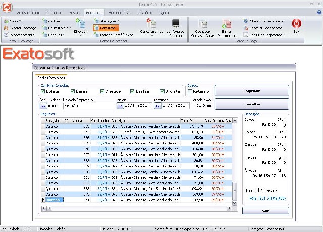Open the Cartões ribbon item
This screenshot has width=323, height=232.
pyautogui.click(x=51, y=21)
